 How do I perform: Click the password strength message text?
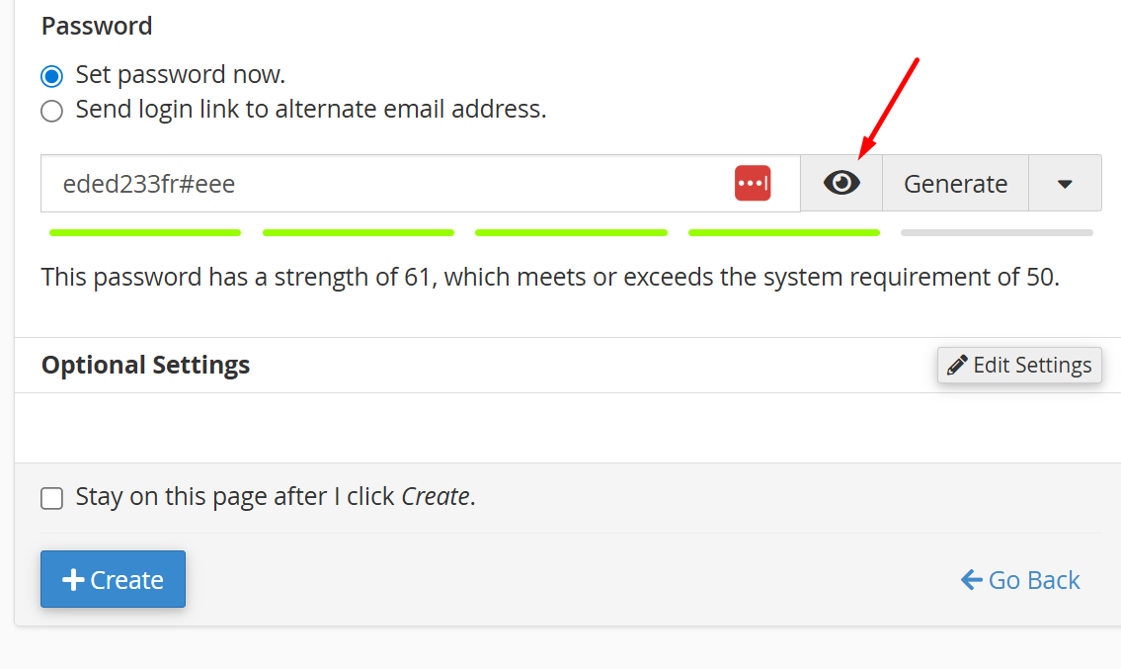pos(550,277)
